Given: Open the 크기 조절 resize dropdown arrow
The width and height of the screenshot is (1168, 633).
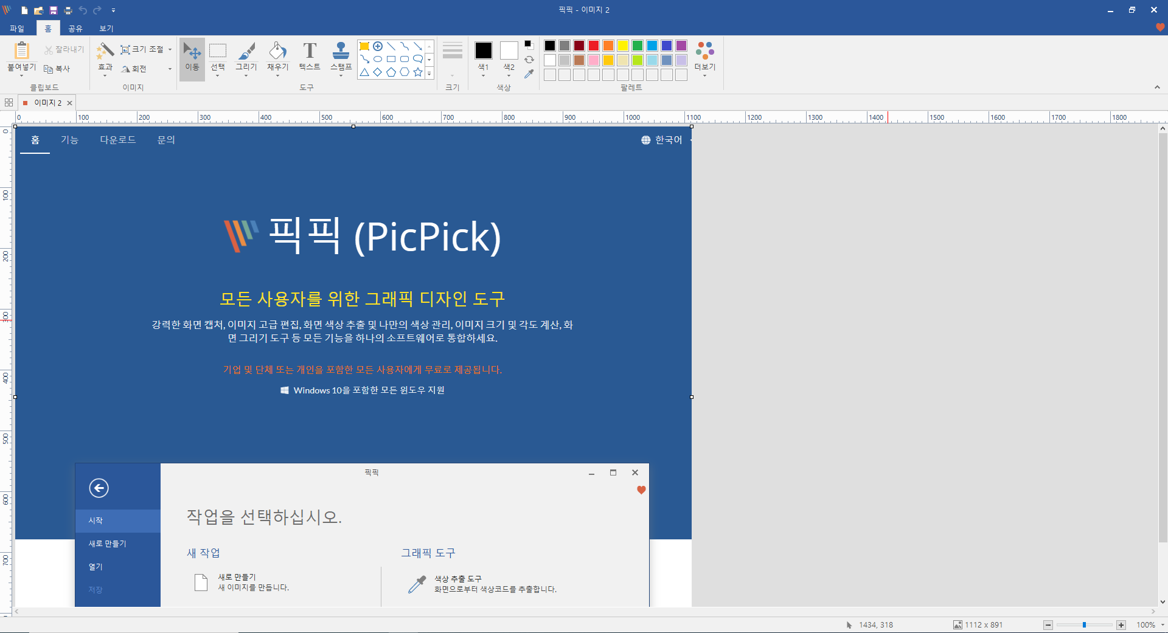Looking at the screenshot, I should coord(170,49).
